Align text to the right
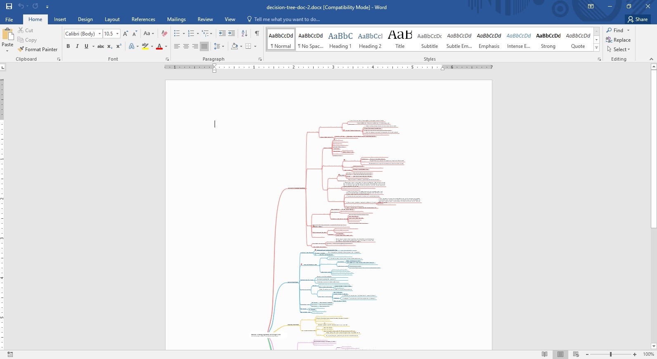This screenshot has width=657, height=359. coord(195,46)
